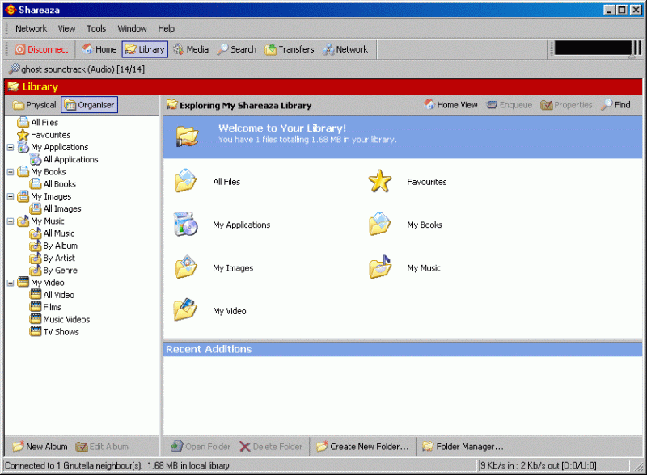Switch to ghost soundtrack search tab
The width and height of the screenshot is (647, 475).
coord(77,69)
